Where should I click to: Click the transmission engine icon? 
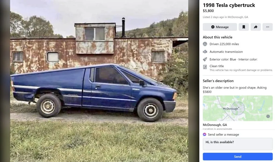click(205, 52)
